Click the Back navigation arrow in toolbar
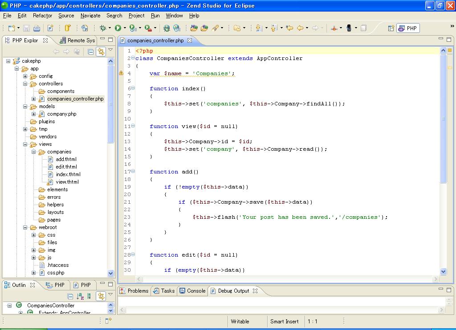Image resolution: width=456 pixels, height=330 pixels. (x=300, y=28)
